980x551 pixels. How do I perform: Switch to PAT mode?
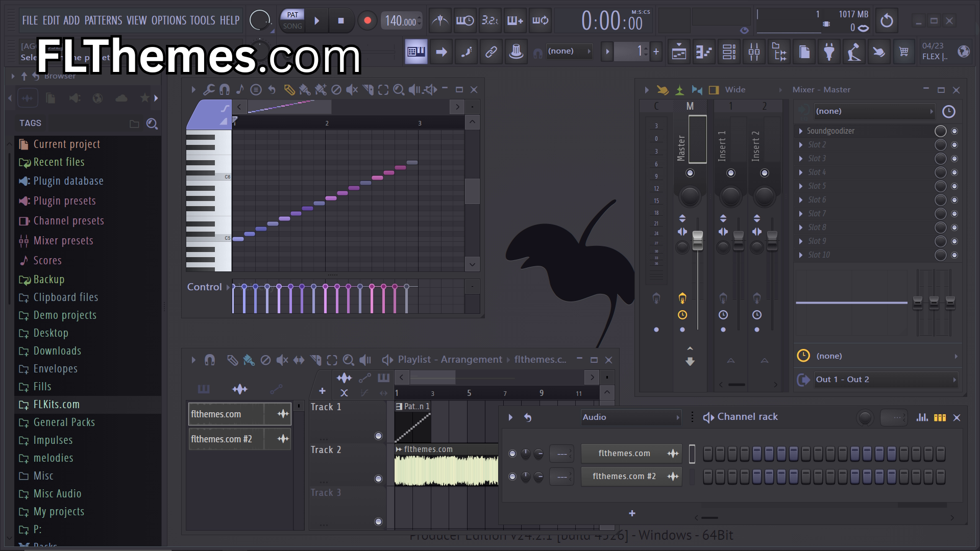point(292,15)
